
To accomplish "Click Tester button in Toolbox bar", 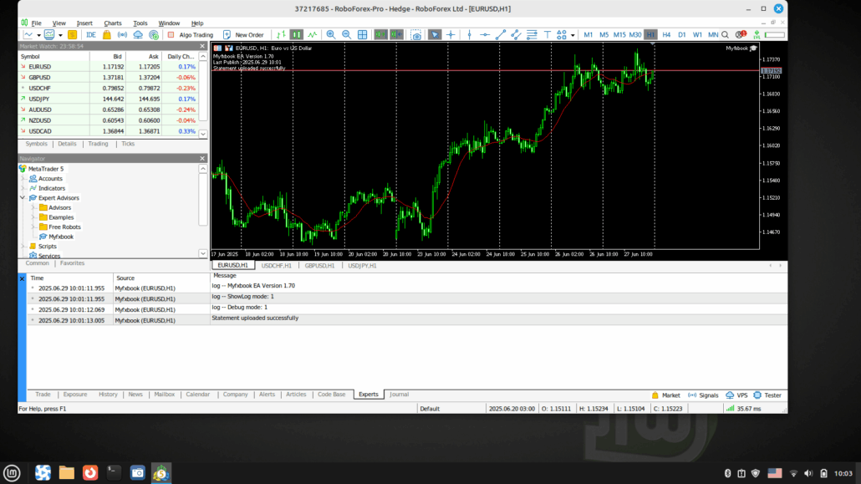I will (x=767, y=395).
